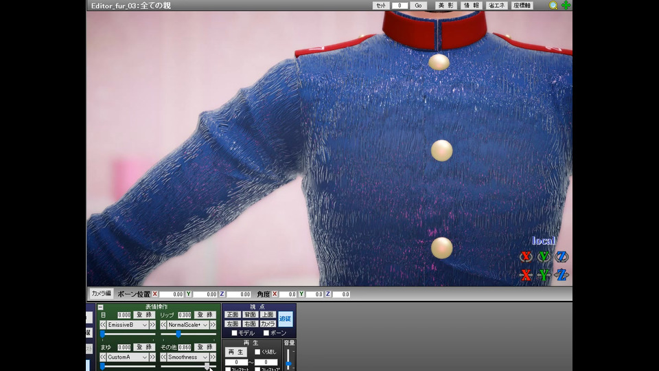
Task: Click the カメラ編 mode button
Action: coord(102,293)
